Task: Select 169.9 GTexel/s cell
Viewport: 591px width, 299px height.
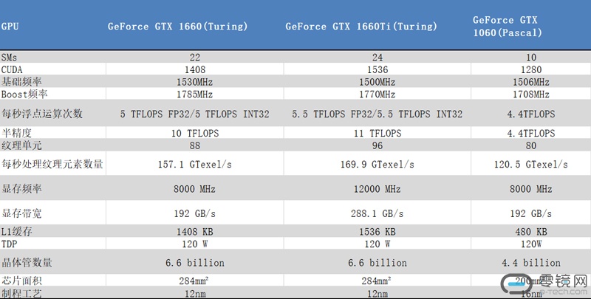Action: coord(378,165)
